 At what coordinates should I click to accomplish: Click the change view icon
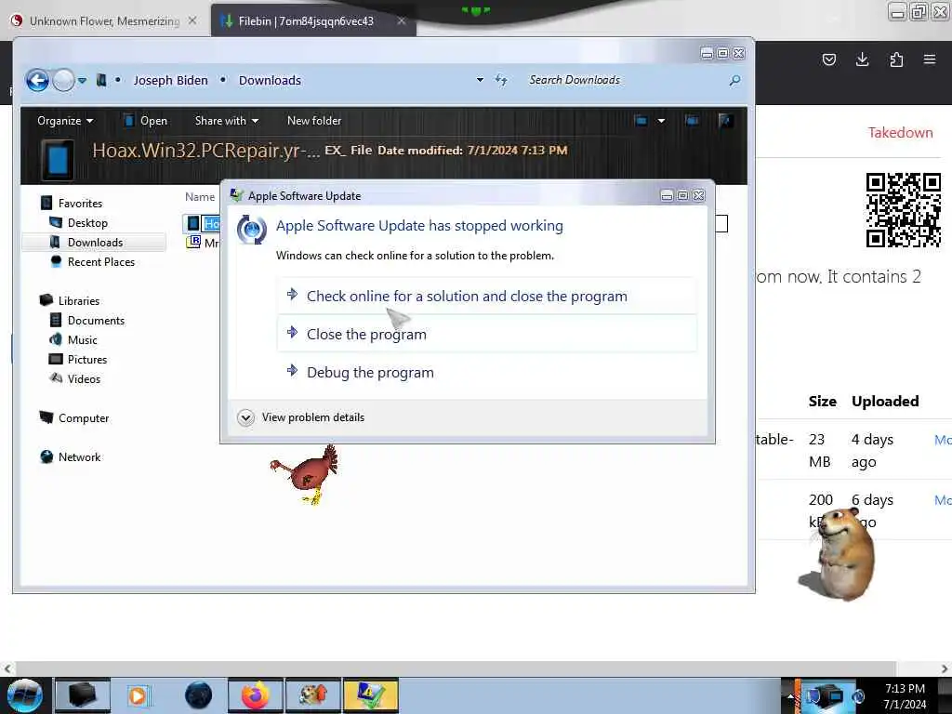tap(641, 120)
